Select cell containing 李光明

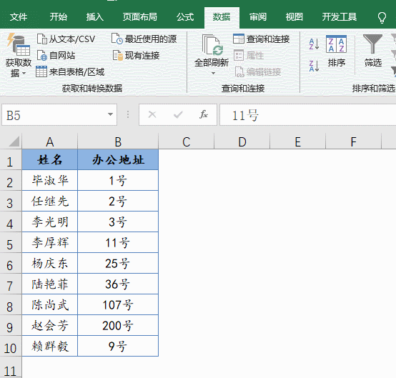point(50,222)
